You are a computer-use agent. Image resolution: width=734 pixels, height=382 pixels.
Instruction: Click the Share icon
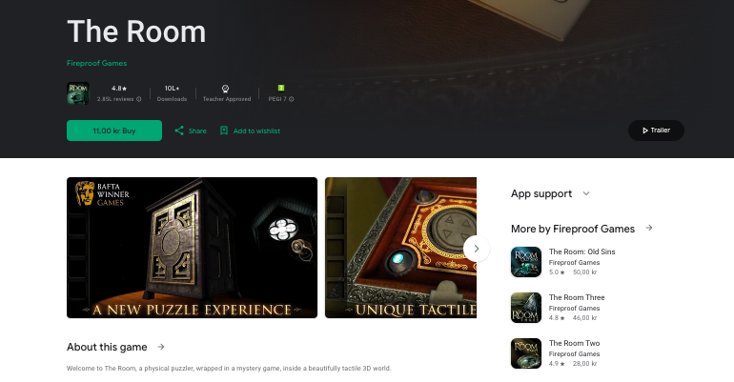(x=179, y=131)
